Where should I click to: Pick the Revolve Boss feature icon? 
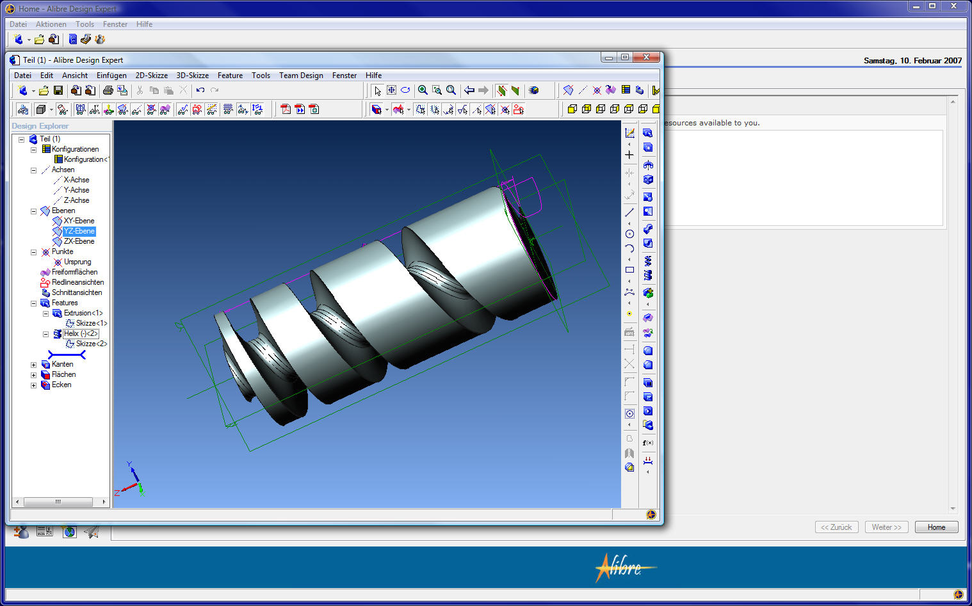648,165
